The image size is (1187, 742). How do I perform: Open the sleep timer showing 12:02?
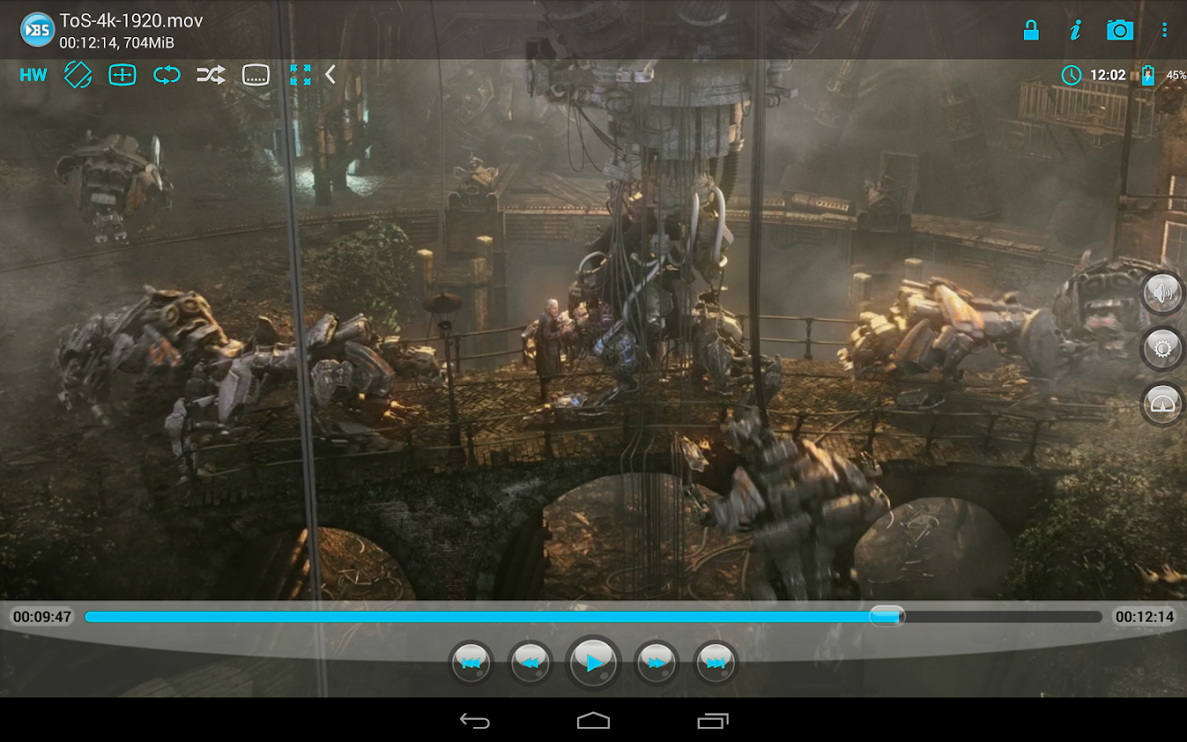click(x=1092, y=74)
